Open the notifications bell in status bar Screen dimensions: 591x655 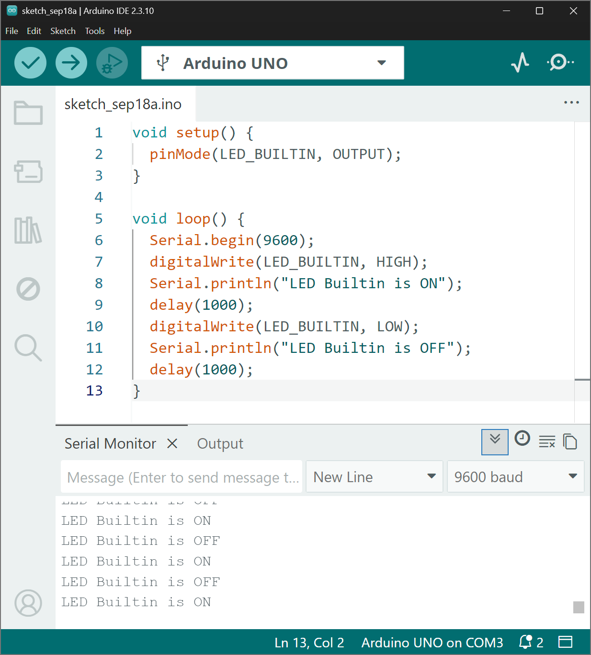526,642
